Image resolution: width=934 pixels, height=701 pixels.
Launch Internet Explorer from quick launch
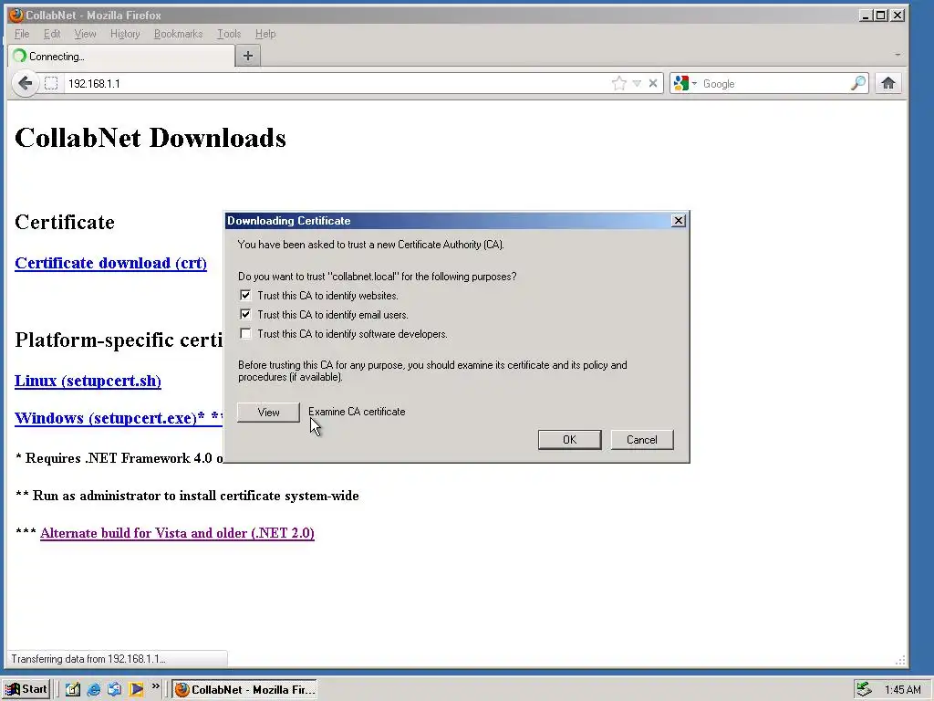94,689
